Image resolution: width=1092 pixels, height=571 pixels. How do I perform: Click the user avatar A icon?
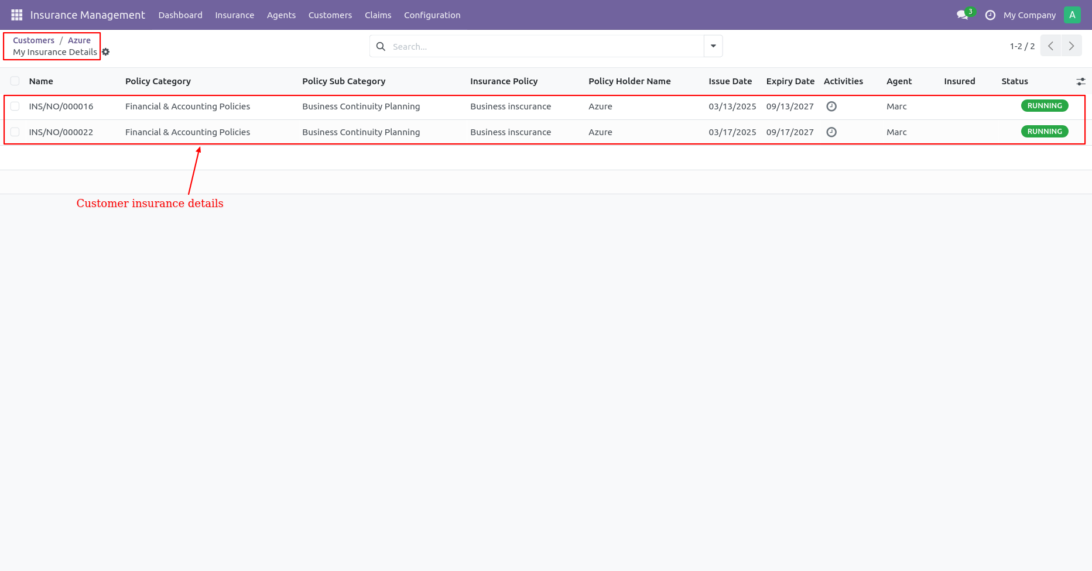[1072, 15]
